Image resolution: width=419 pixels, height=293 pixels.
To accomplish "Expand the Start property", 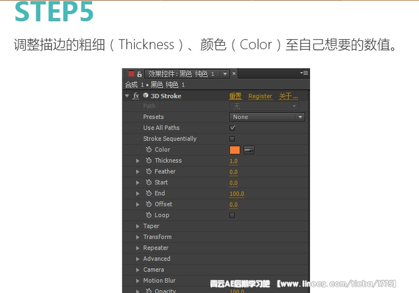I will click(x=137, y=183).
